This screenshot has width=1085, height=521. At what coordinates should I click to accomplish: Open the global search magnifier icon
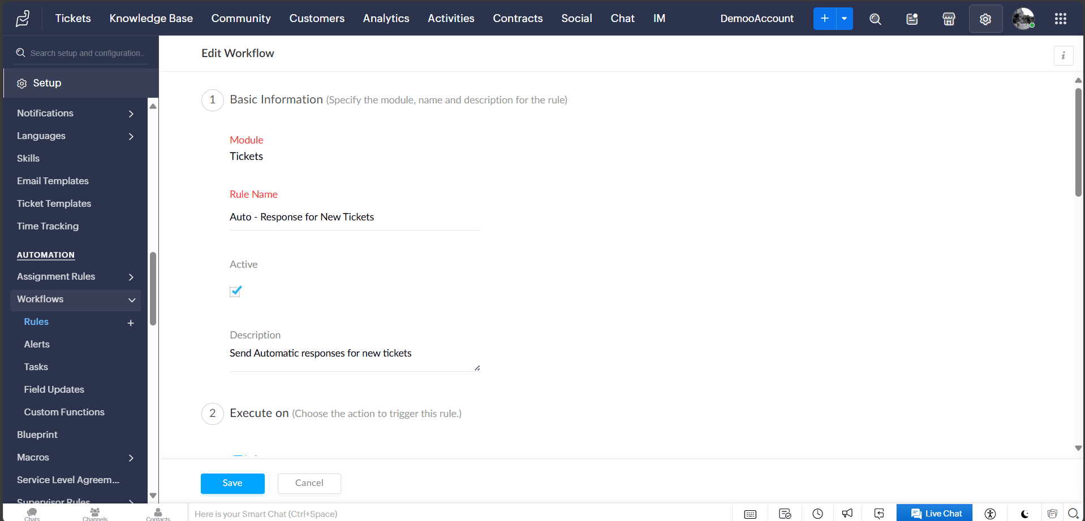[875, 19]
